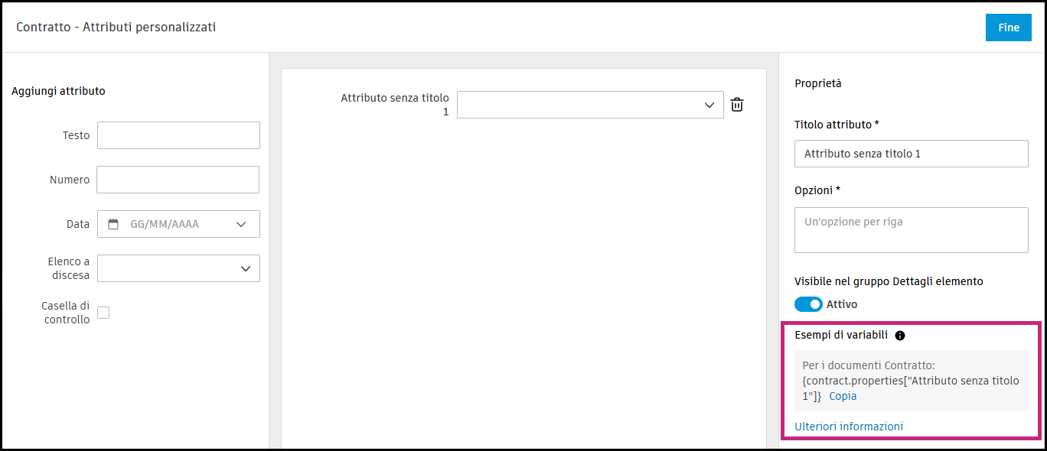Click the Aggiungi attributo heading
1047x451 pixels.
(x=59, y=91)
